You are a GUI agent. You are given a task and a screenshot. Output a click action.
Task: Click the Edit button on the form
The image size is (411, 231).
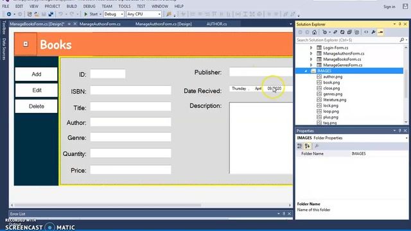pos(37,90)
